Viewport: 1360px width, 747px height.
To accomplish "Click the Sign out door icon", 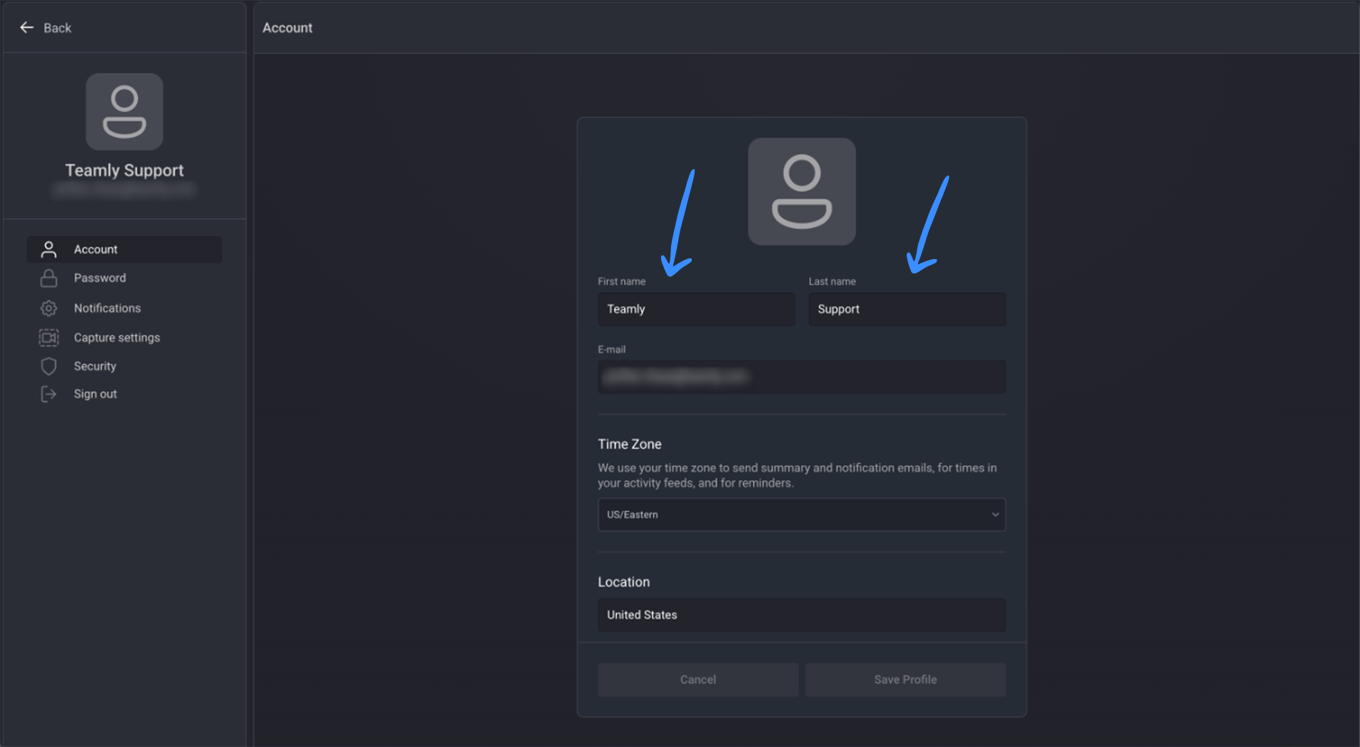I will click(49, 394).
